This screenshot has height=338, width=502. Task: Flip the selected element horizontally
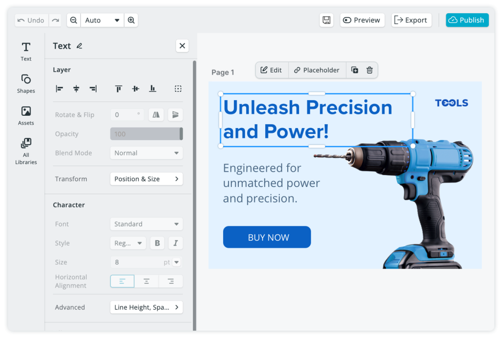[x=155, y=114]
